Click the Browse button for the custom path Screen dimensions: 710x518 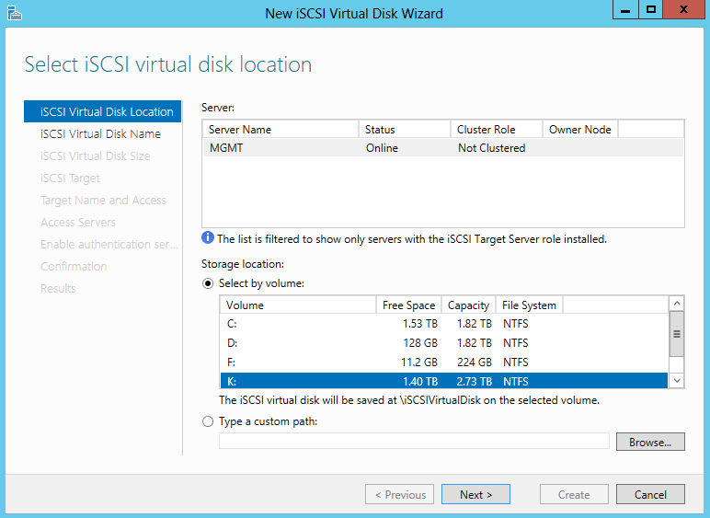pos(650,443)
